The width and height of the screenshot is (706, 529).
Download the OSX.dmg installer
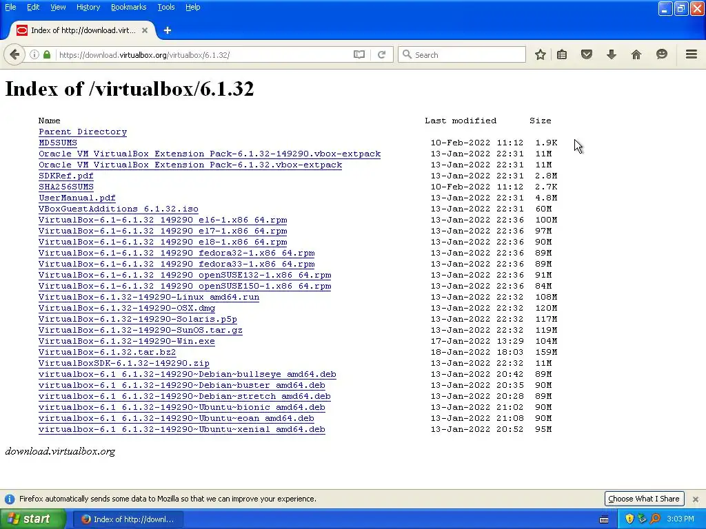pos(127,308)
